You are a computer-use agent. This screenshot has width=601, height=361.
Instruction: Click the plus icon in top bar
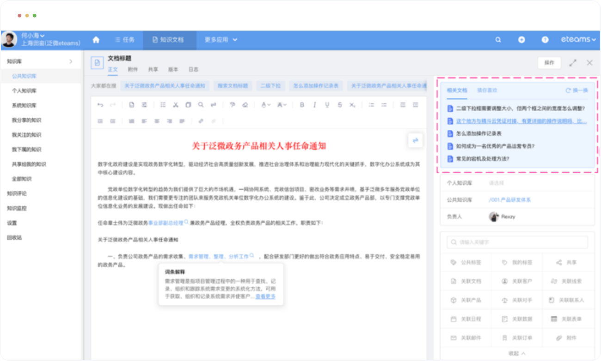click(x=521, y=40)
